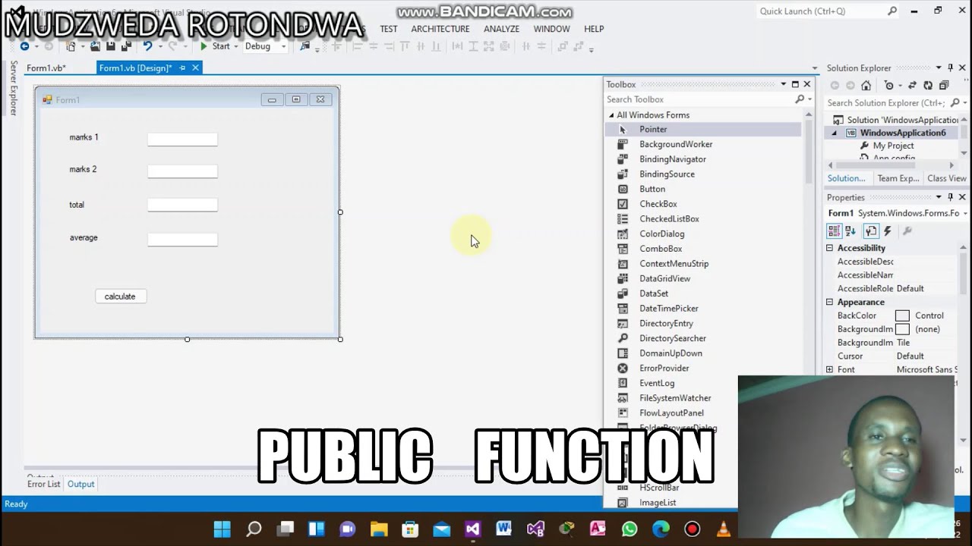972x546 pixels.
Task: Click the Start debugging button
Action: [x=215, y=46]
